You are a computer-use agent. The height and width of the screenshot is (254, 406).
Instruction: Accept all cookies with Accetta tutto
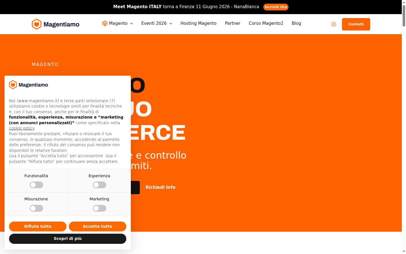click(98, 226)
